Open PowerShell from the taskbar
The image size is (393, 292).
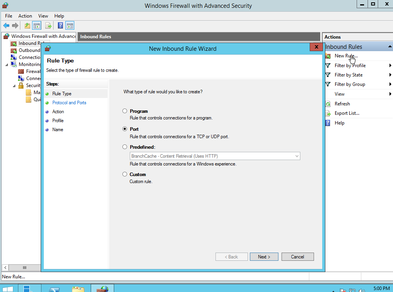(54, 289)
